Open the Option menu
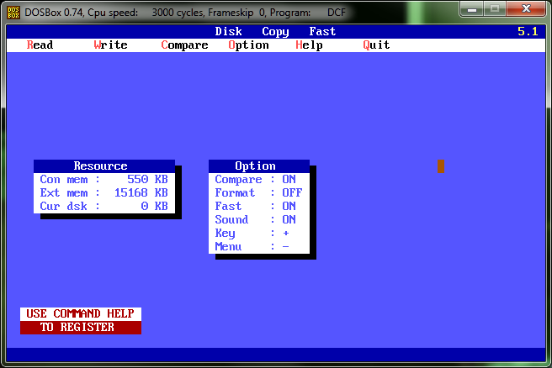552x368 pixels. 248,45
